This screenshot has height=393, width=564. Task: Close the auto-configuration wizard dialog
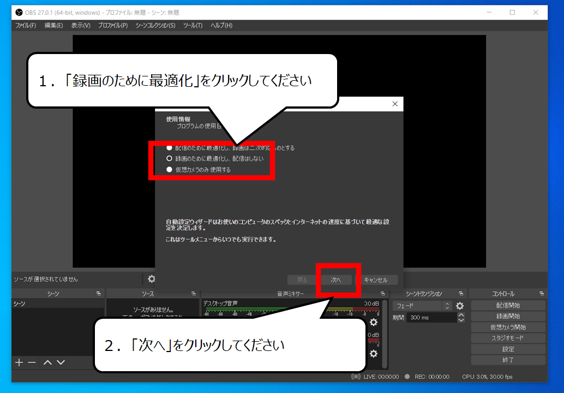tap(395, 104)
